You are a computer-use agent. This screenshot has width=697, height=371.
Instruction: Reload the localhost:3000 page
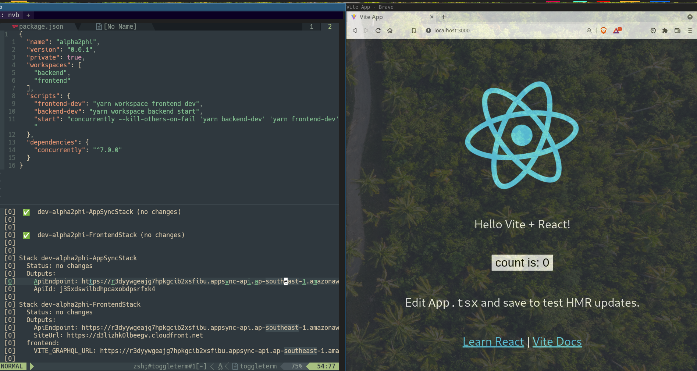pos(378,31)
